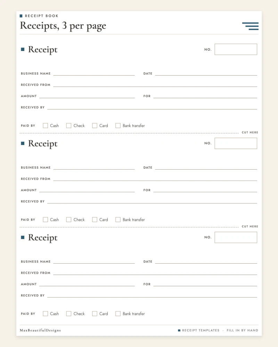278x347 pixels.
Task: Click the third 'Receipt' heading
Action: (x=42, y=238)
